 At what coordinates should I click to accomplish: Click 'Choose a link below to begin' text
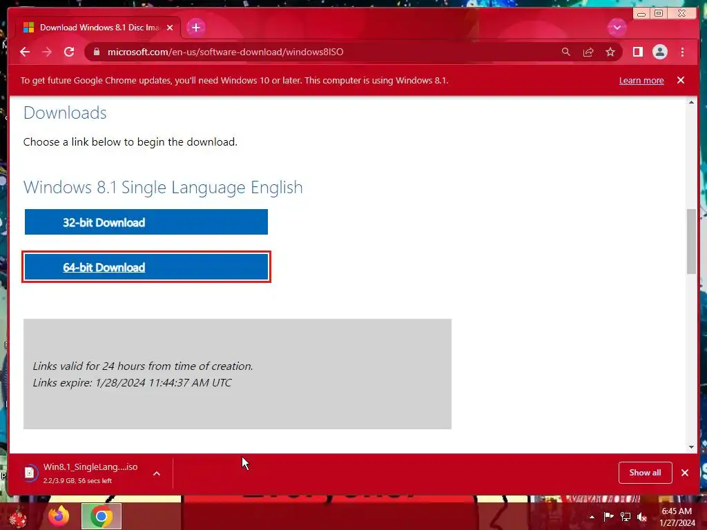point(130,142)
